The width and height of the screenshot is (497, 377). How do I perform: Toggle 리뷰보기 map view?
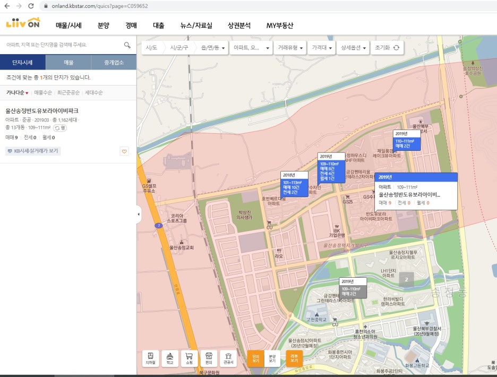[294, 358]
